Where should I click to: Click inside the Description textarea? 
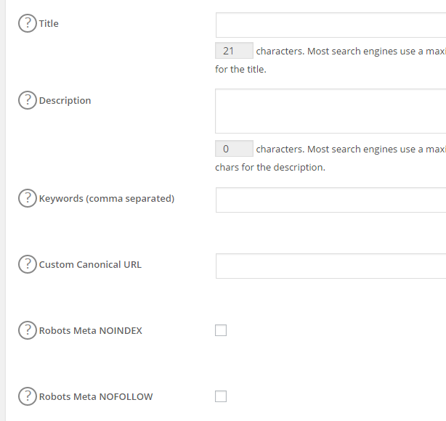click(x=331, y=111)
